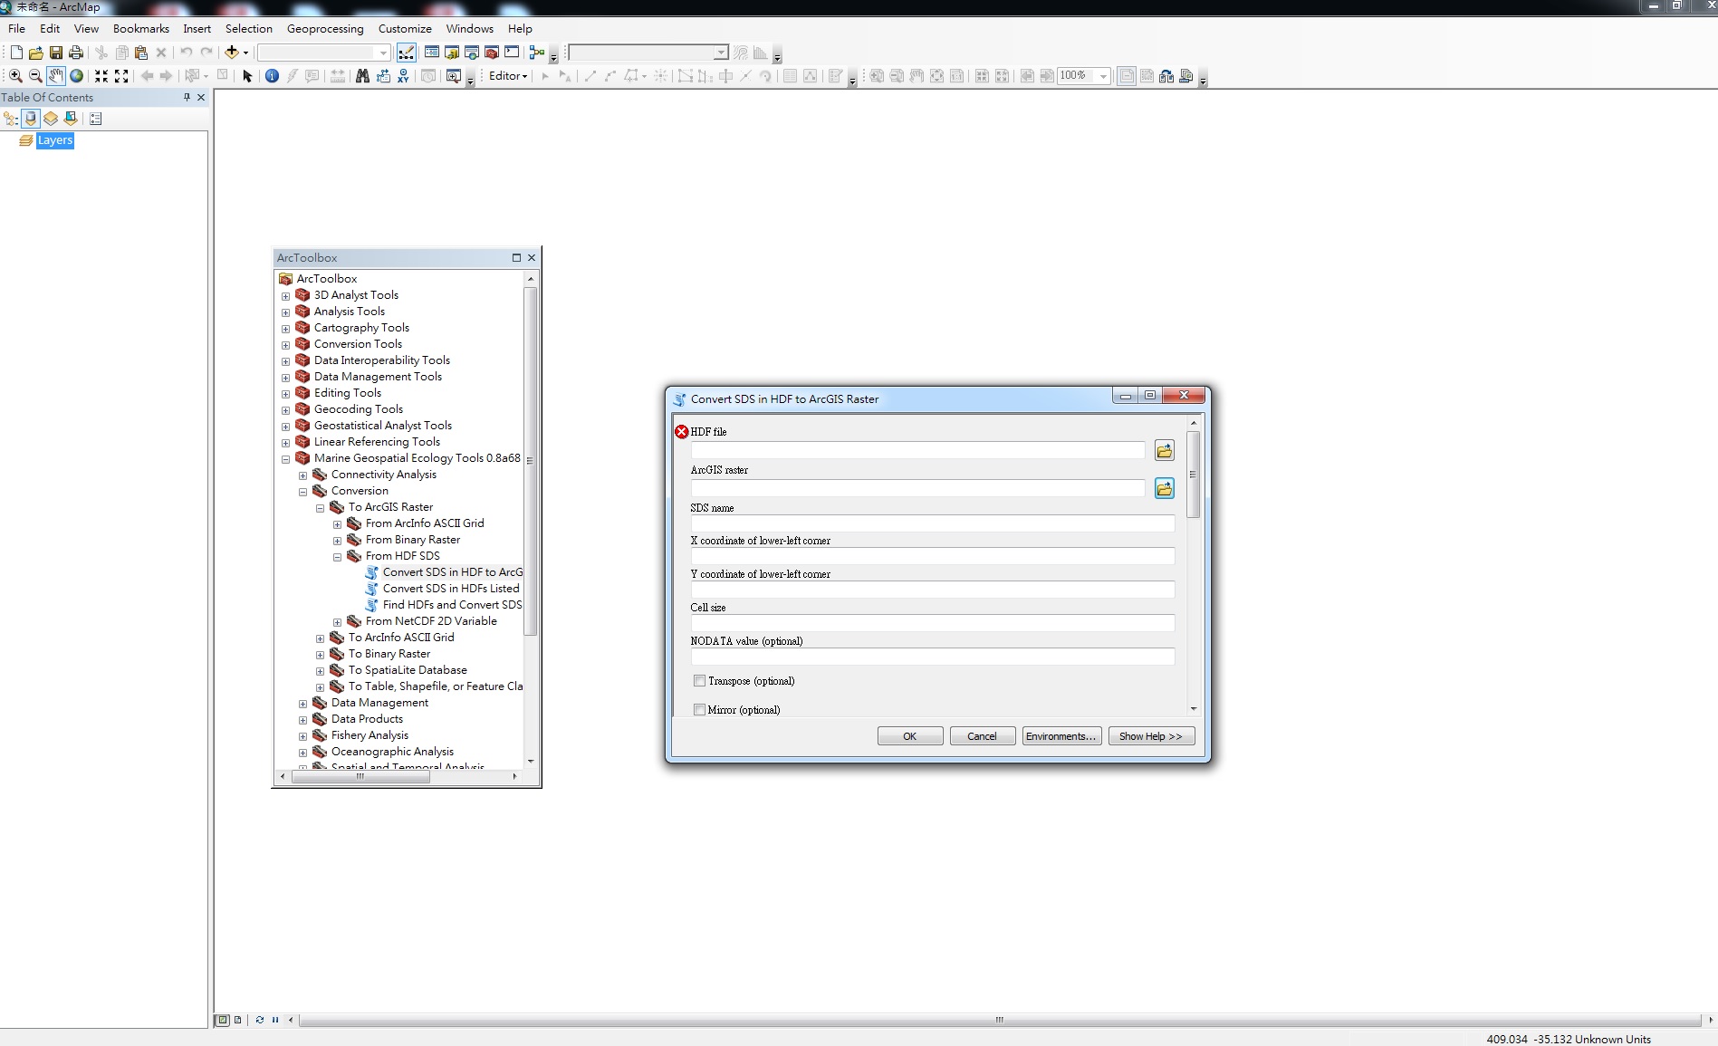Viewport: 1718px width, 1046px height.
Task: Open the File menu
Action: (17, 29)
